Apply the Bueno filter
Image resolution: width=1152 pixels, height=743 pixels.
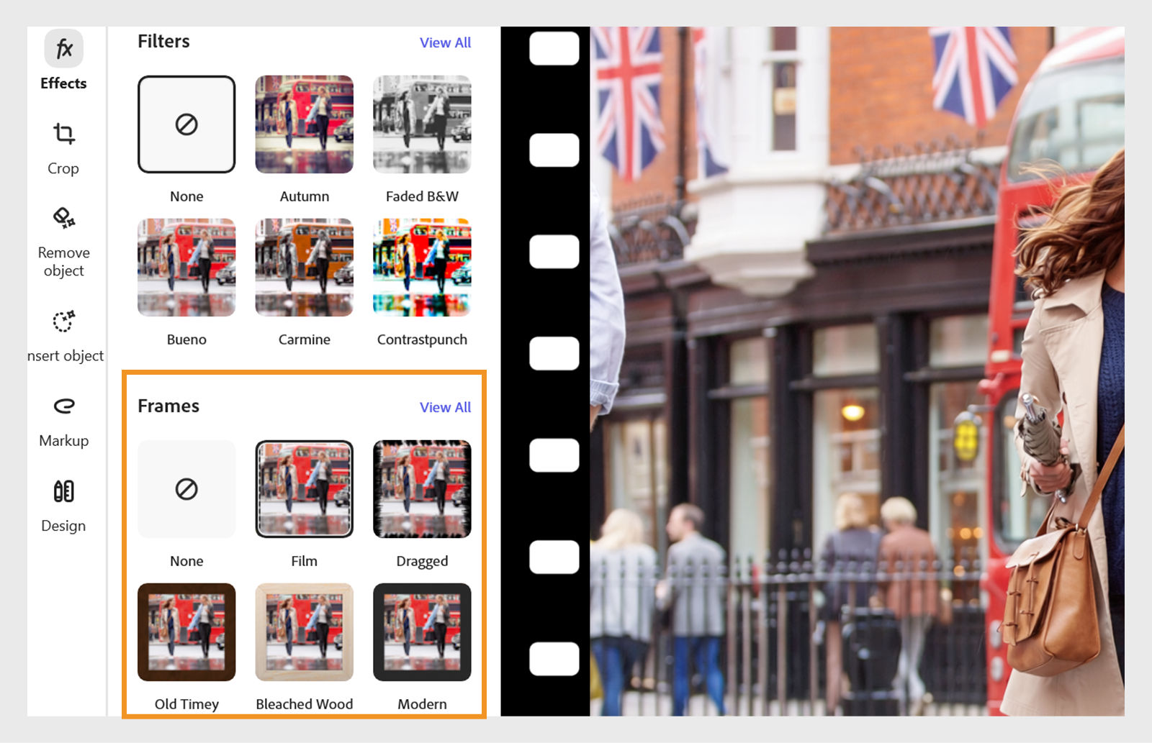pos(186,267)
